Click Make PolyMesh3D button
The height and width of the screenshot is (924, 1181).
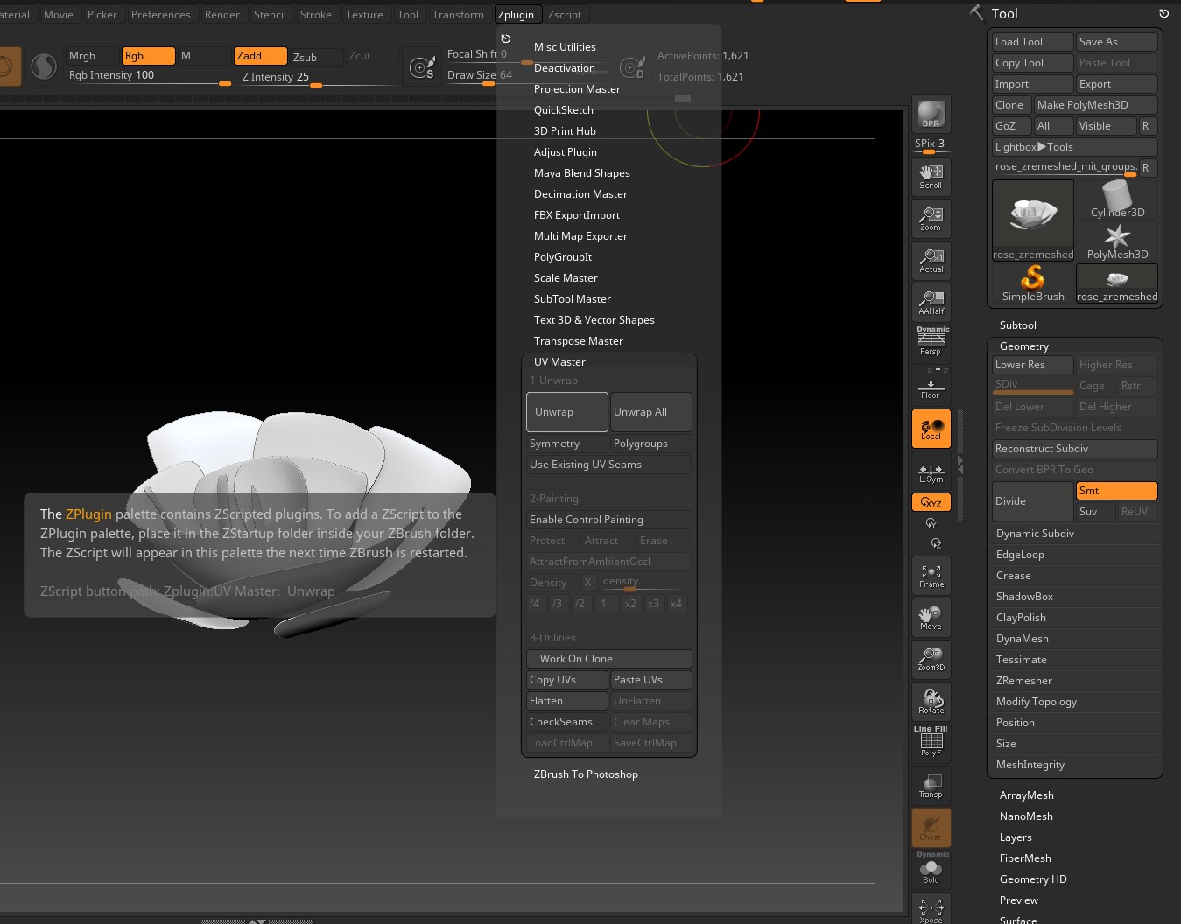[1095, 105]
